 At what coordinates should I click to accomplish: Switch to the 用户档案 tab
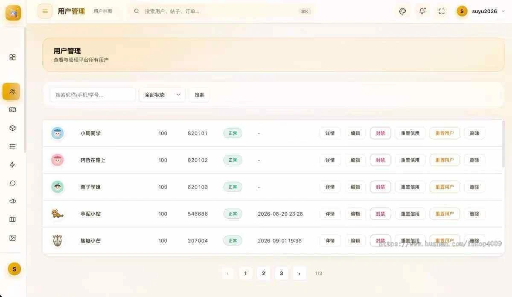point(103,11)
